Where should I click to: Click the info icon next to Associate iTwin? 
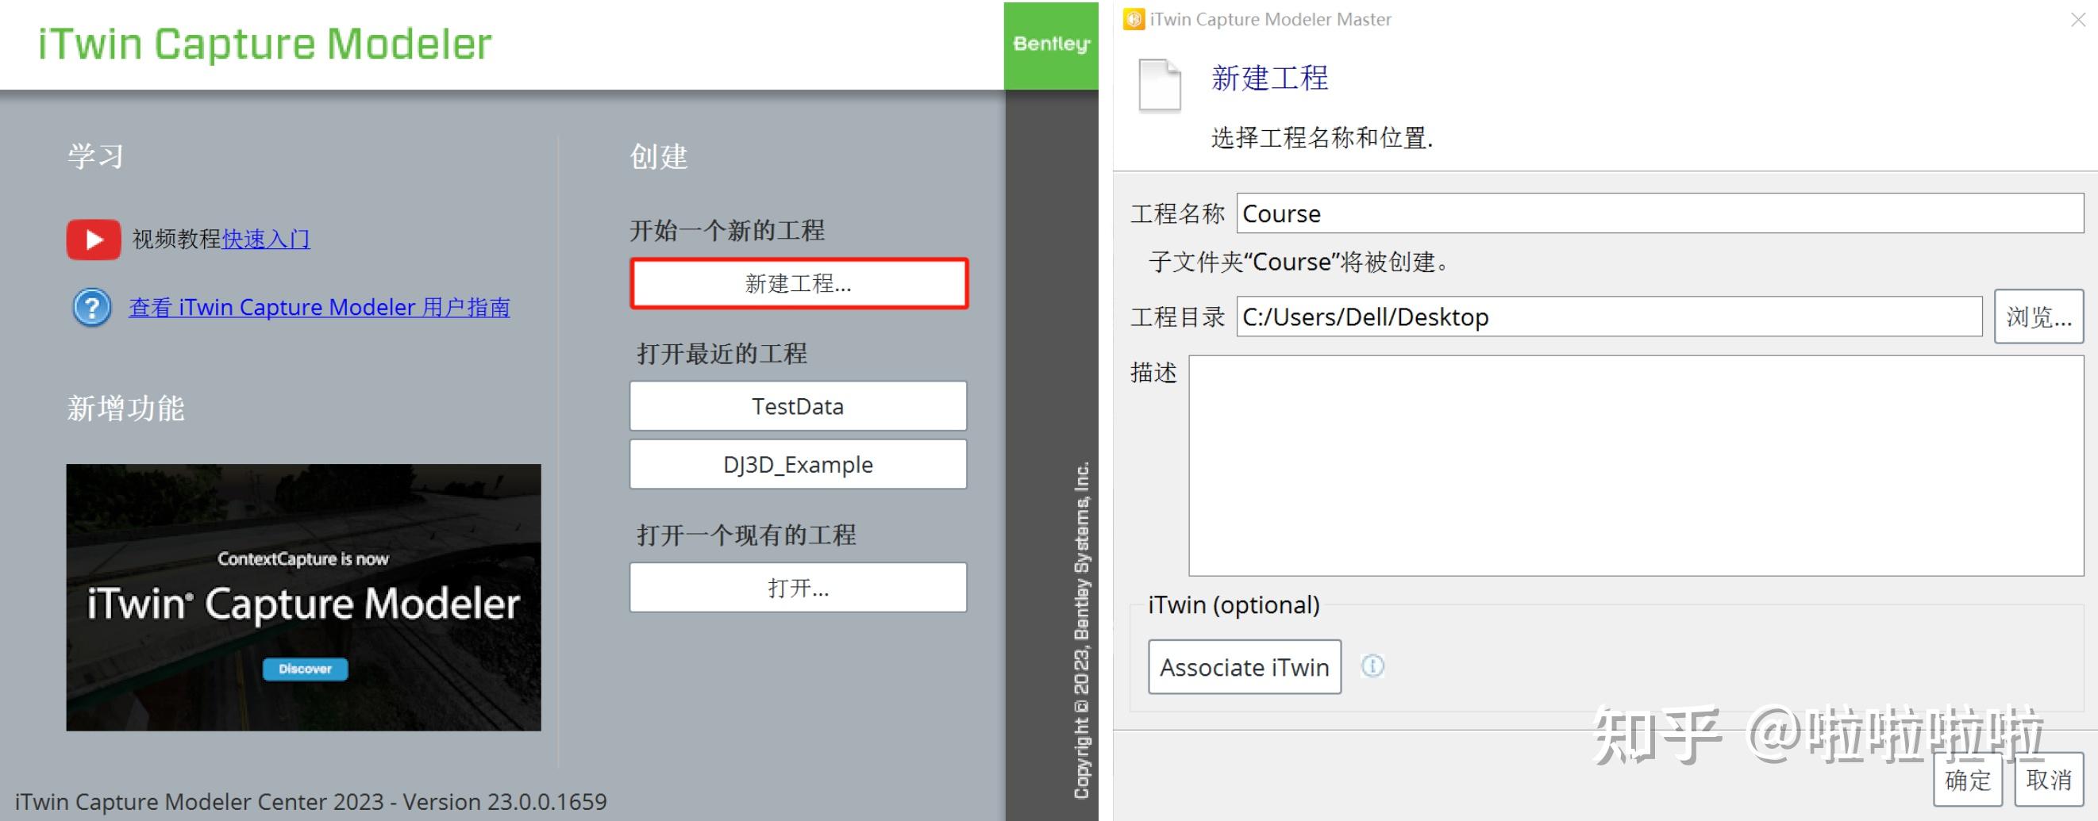pos(1373,666)
